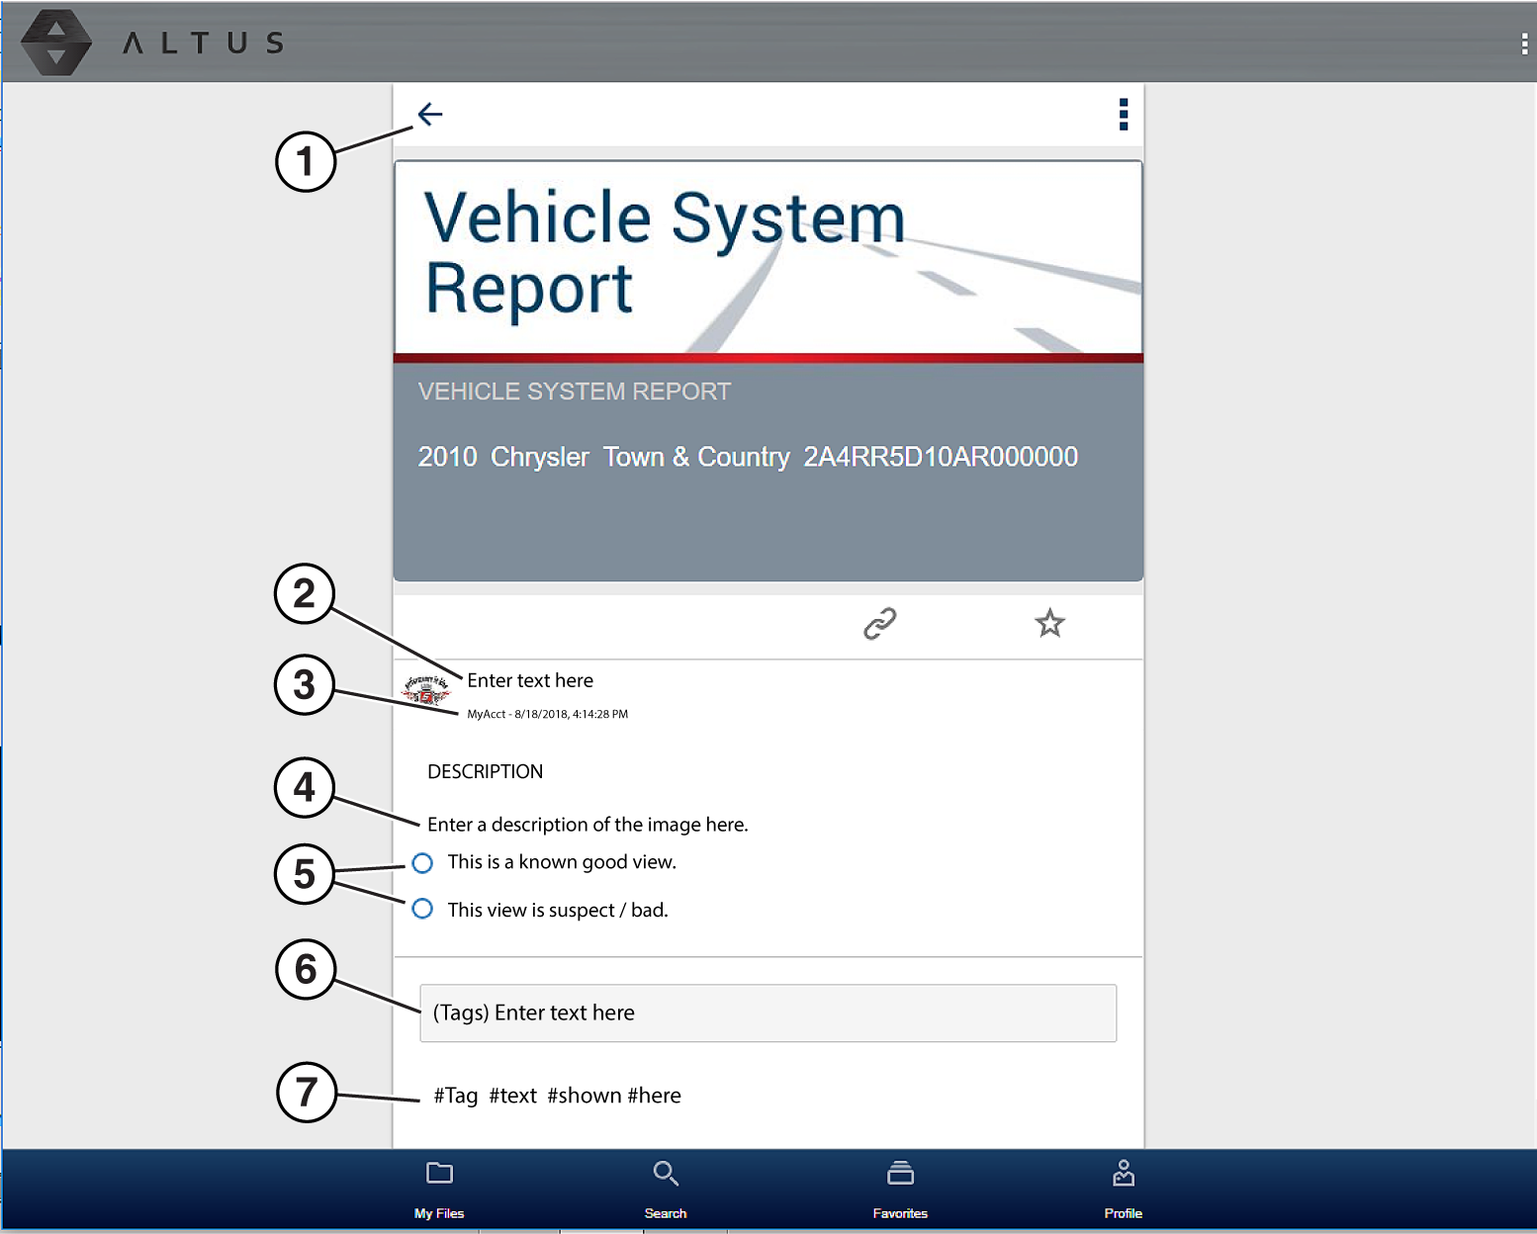Click the back arrow icon

point(430,115)
